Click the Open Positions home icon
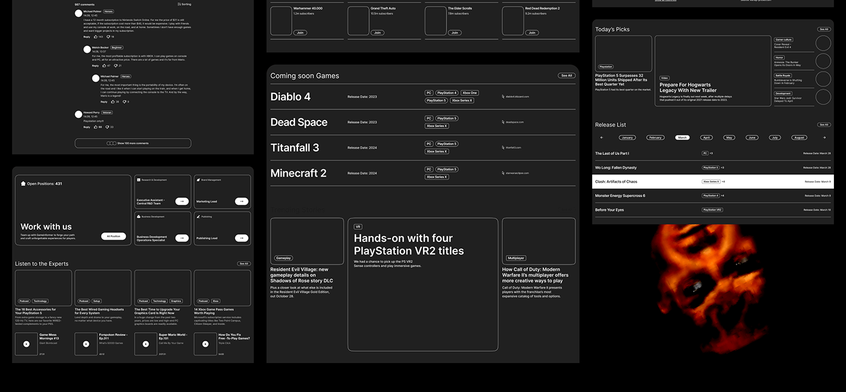 point(24,183)
